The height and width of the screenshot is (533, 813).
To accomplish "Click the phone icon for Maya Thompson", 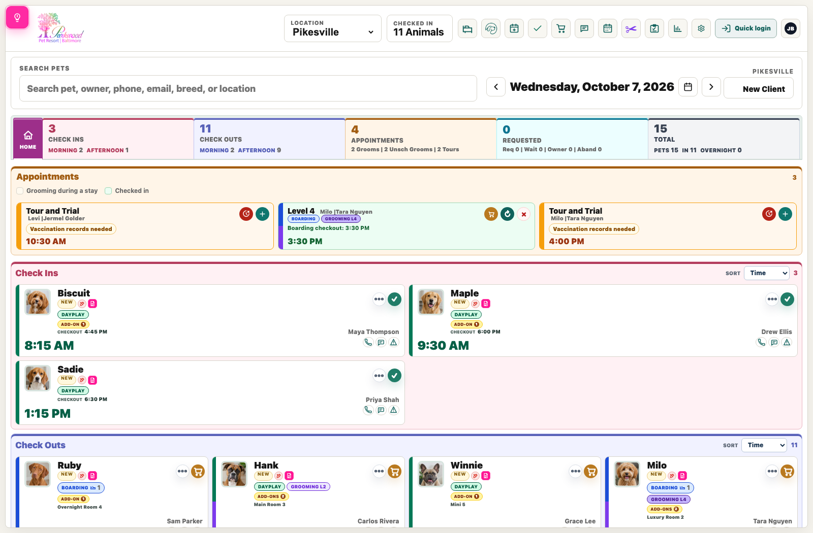I will (368, 342).
